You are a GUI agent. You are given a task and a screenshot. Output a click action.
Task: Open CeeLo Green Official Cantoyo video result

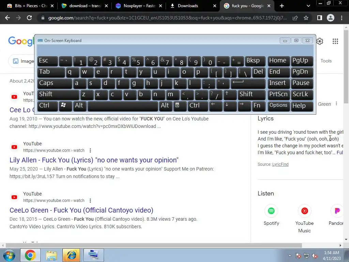[x=81, y=210]
